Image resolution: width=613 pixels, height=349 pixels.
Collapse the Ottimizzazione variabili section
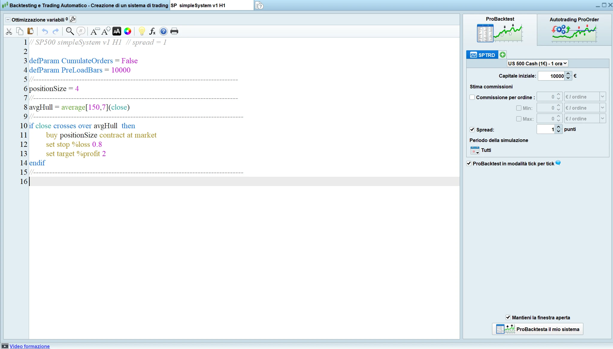point(8,20)
